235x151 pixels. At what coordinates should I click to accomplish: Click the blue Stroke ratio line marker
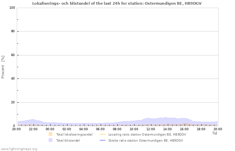pyautogui.click(x=102, y=140)
